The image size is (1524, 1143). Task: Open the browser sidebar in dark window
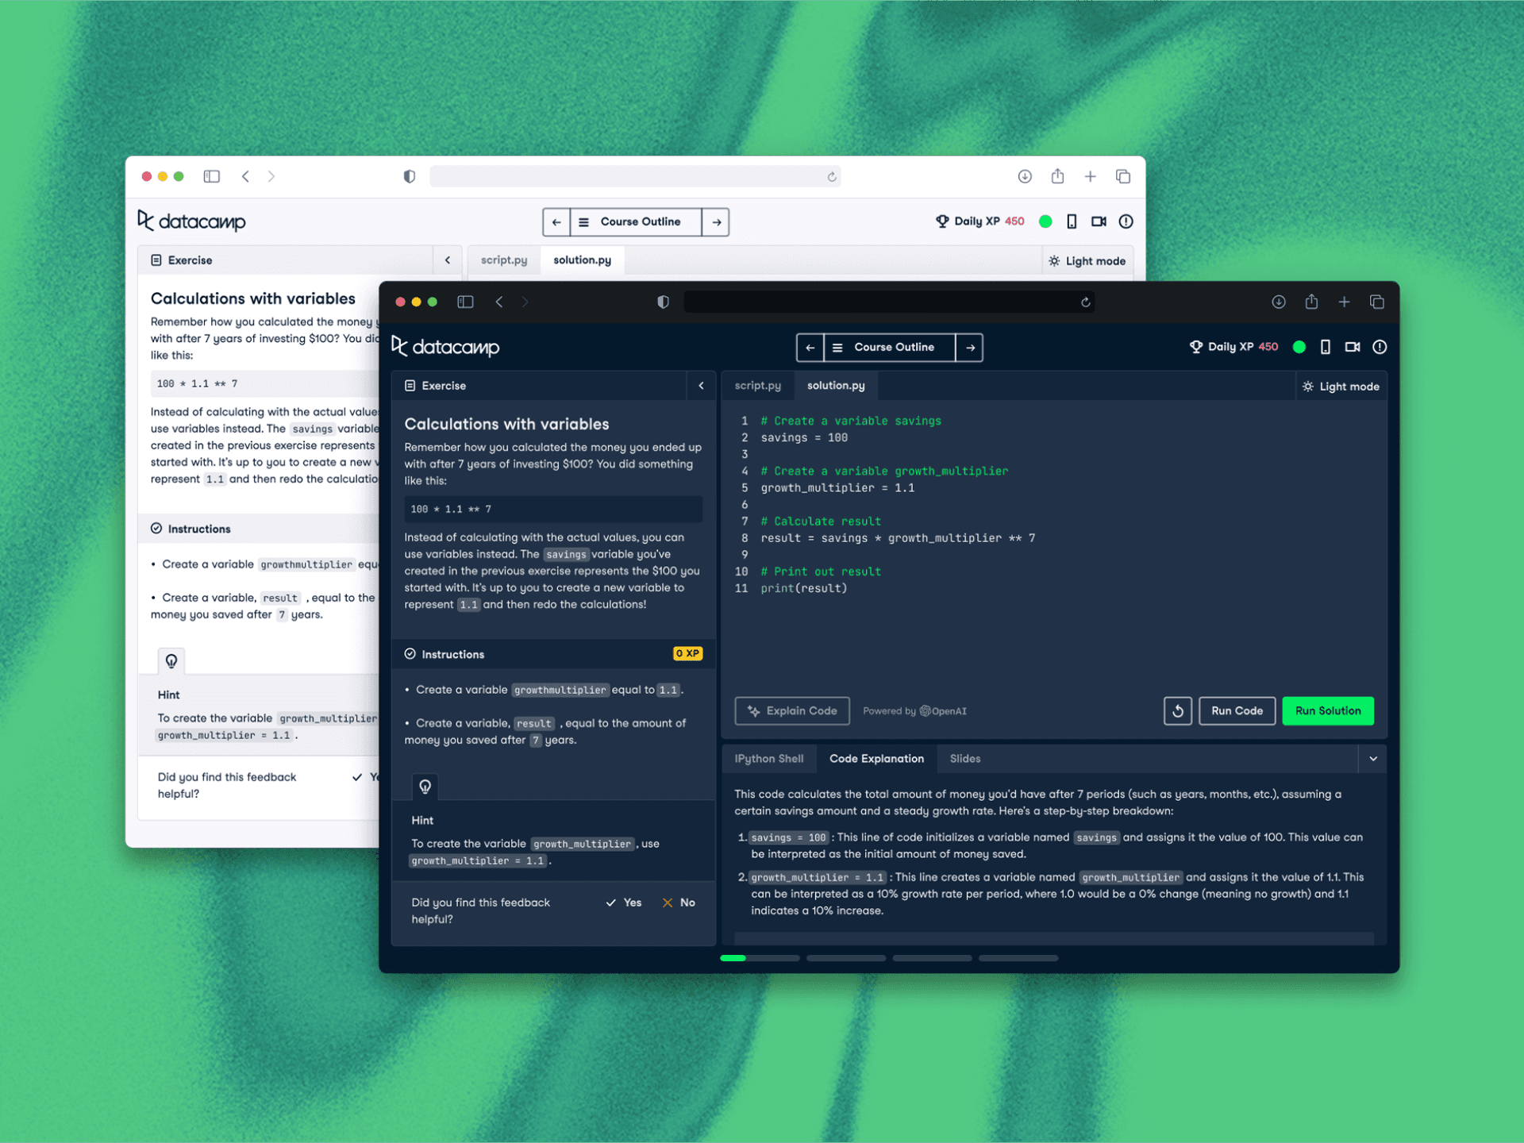(465, 302)
